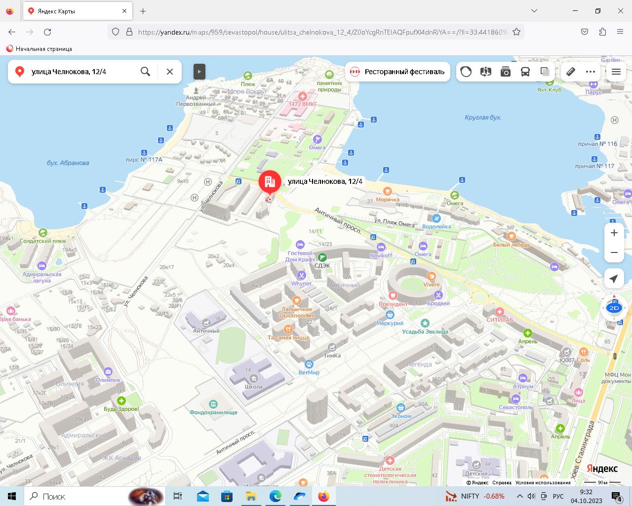
Task: Open map layers selector
Action: [545, 72]
